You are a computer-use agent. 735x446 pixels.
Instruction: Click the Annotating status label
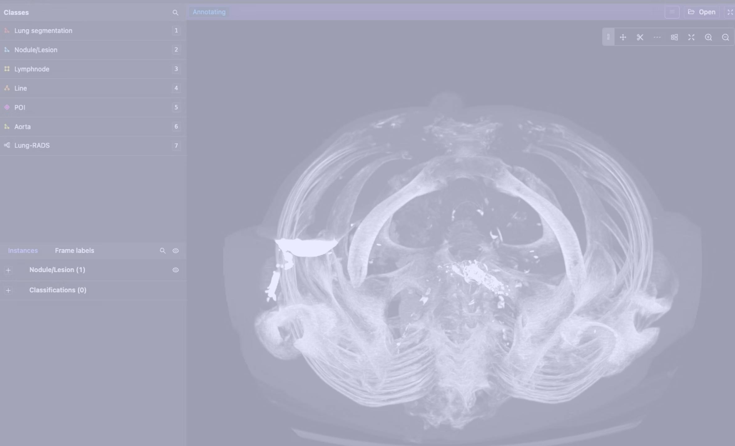pyautogui.click(x=209, y=12)
